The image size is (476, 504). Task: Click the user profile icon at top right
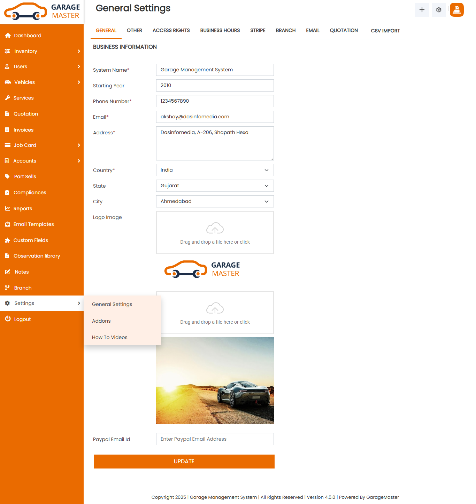click(x=456, y=10)
